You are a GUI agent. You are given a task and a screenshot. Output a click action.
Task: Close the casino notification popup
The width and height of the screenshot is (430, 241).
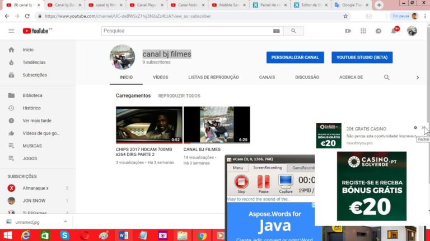423,128
